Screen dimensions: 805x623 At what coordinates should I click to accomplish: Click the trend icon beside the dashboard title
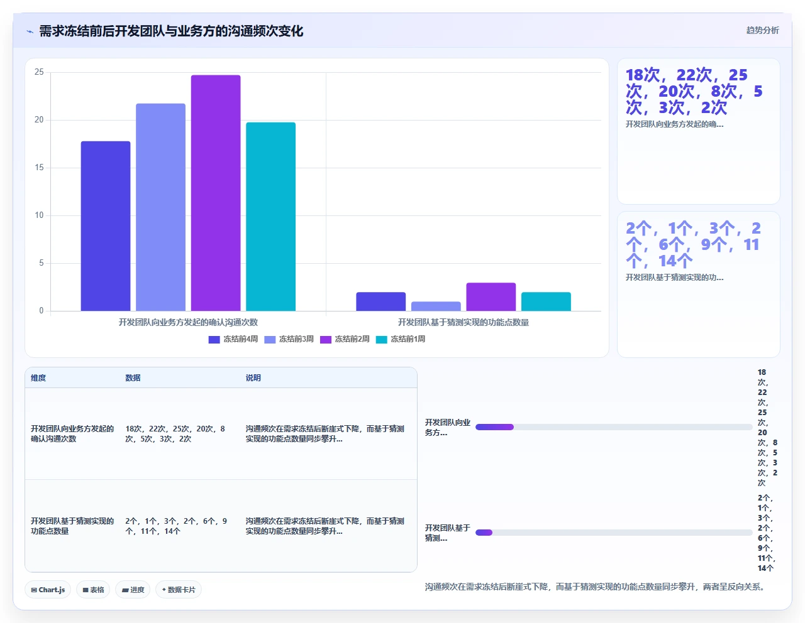click(30, 31)
